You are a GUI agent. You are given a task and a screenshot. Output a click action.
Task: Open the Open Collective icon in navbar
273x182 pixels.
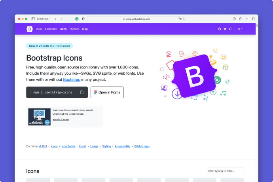point(231,29)
